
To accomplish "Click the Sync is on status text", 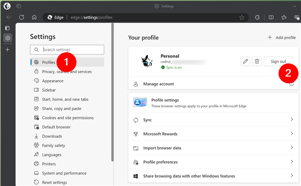I will point(174,68).
